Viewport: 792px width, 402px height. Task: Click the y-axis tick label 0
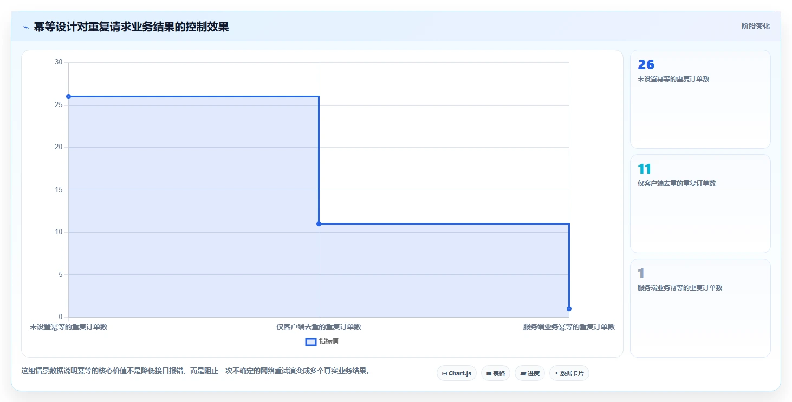[x=61, y=317]
